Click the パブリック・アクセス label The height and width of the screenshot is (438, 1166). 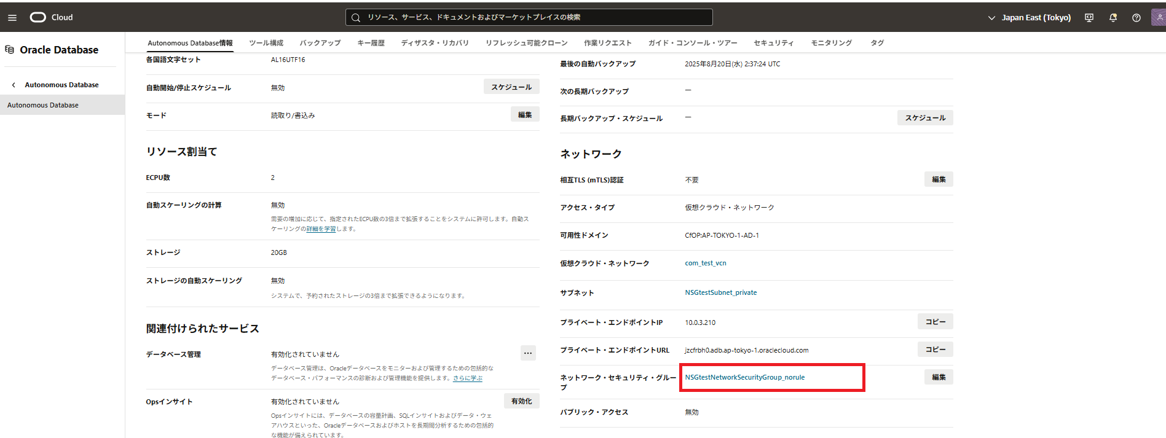click(x=594, y=412)
